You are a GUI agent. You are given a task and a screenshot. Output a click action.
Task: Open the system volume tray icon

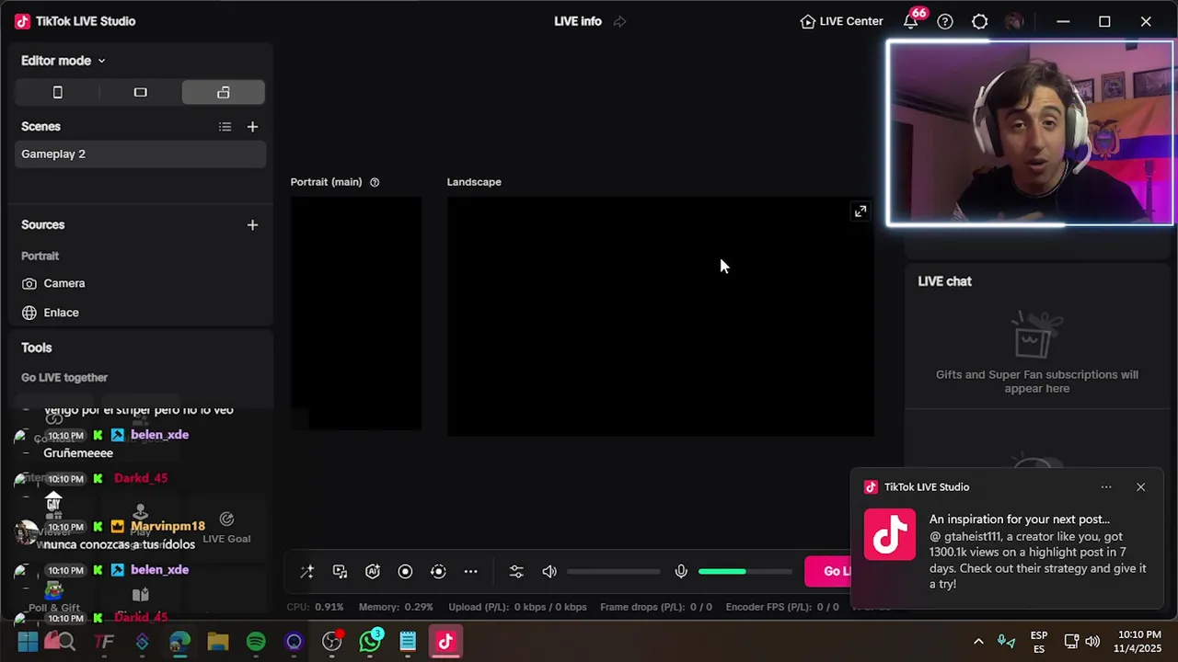pyautogui.click(x=1092, y=641)
